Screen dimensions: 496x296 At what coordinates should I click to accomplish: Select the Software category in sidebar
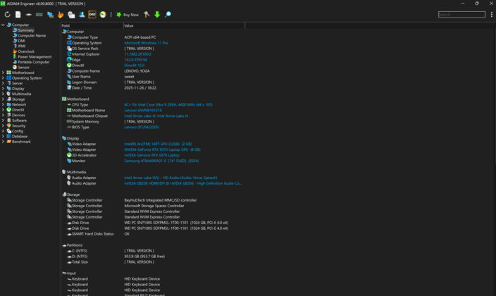[19, 121]
